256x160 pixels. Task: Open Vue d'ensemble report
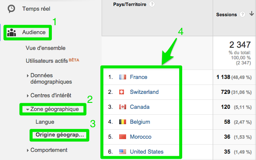click(x=45, y=48)
